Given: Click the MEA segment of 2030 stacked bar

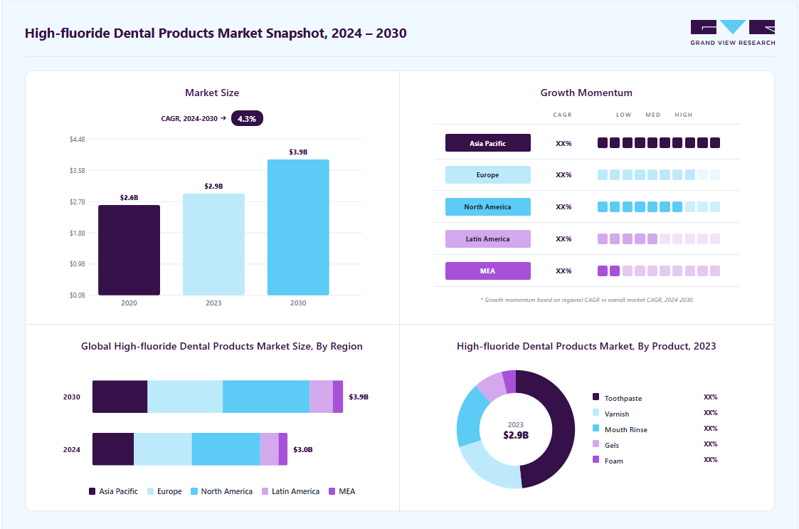Looking at the screenshot, I should coord(338,397).
